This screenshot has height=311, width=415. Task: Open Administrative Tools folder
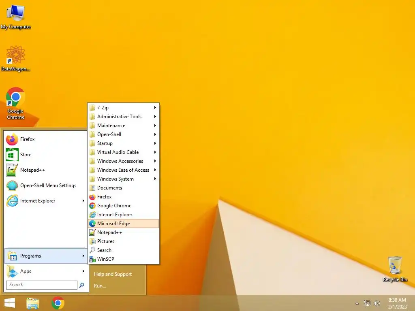click(123, 117)
